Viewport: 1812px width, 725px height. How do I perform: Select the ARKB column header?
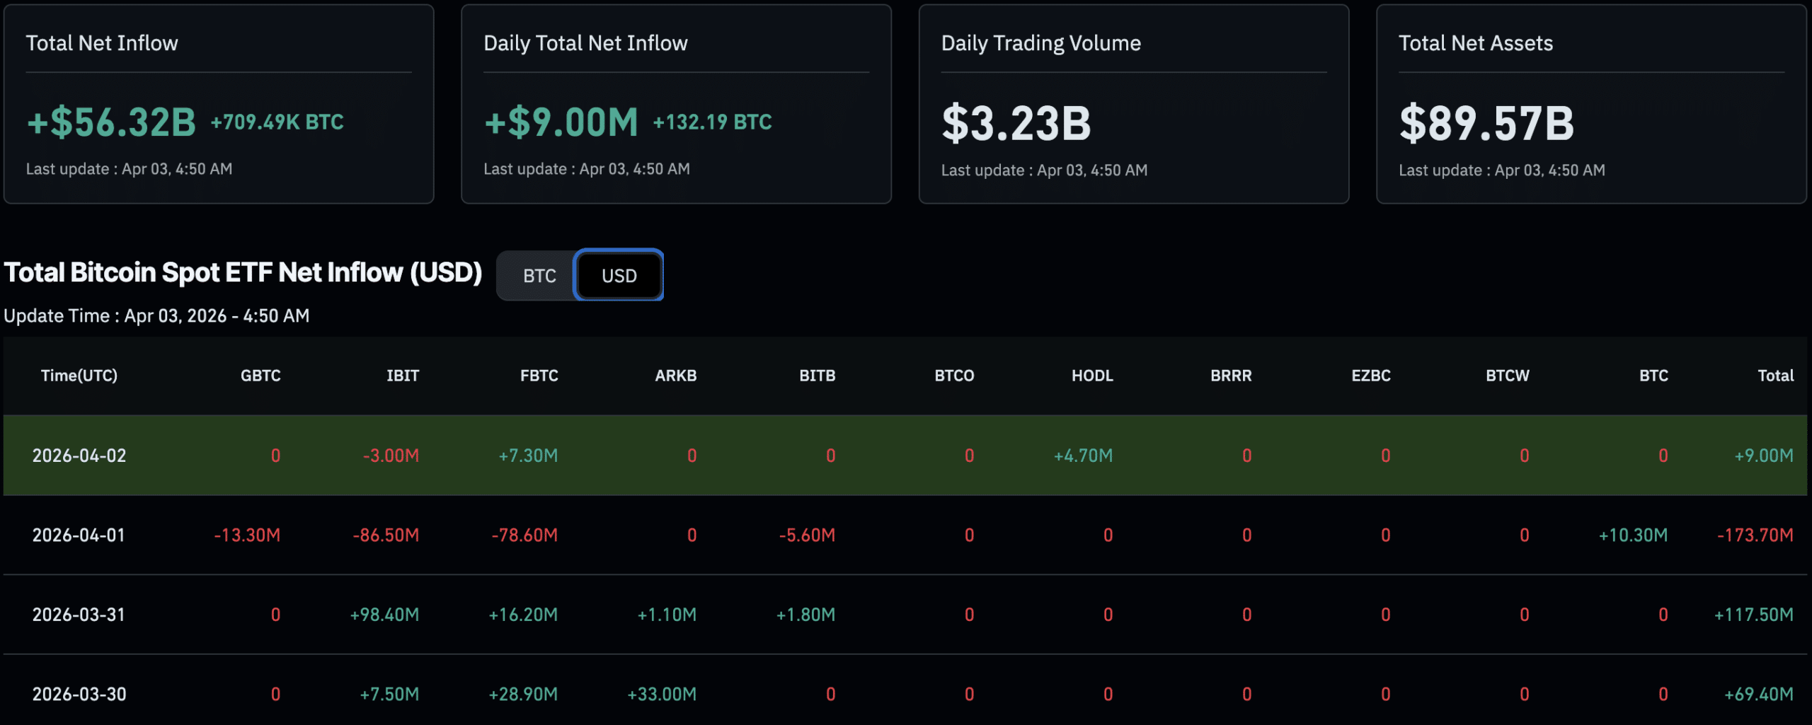[x=676, y=376]
